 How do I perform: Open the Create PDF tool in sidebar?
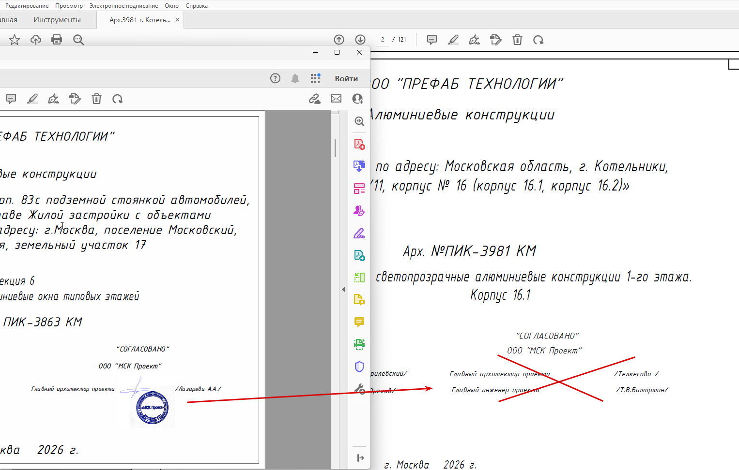click(359, 144)
